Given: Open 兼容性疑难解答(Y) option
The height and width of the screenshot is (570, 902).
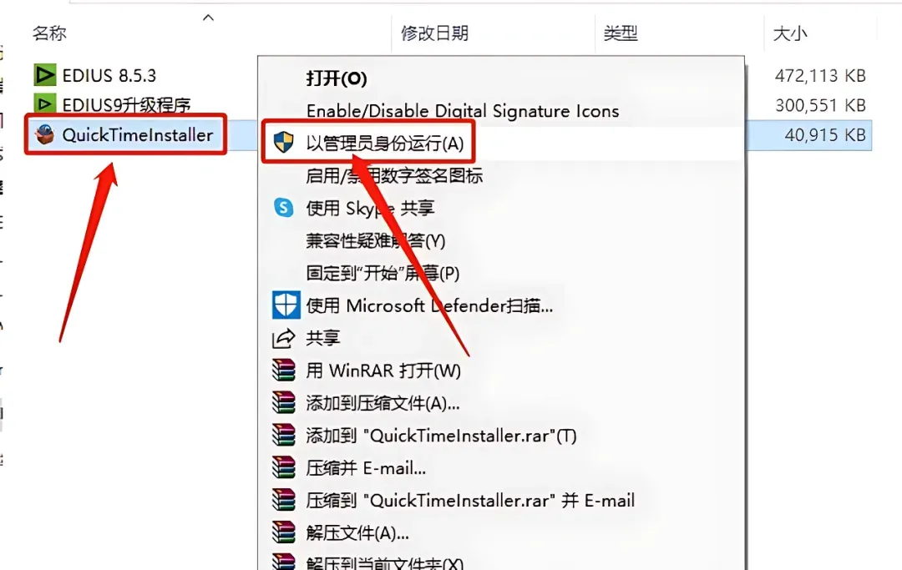Looking at the screenshot, I should [x=375, y=240].
